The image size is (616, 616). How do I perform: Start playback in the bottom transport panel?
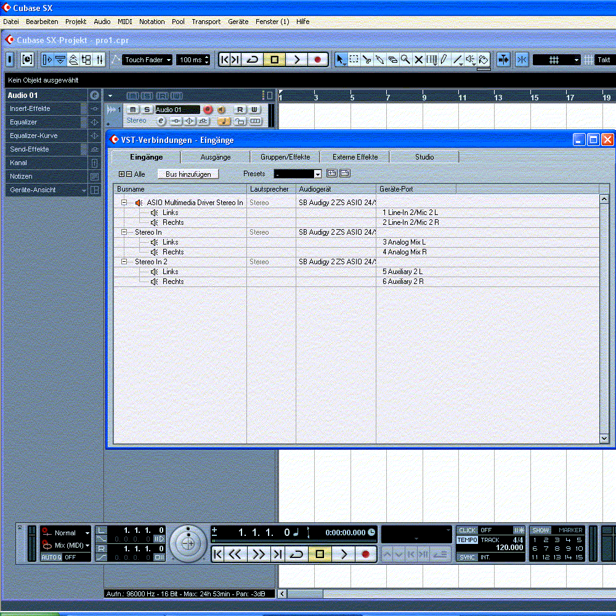(344, 554)
